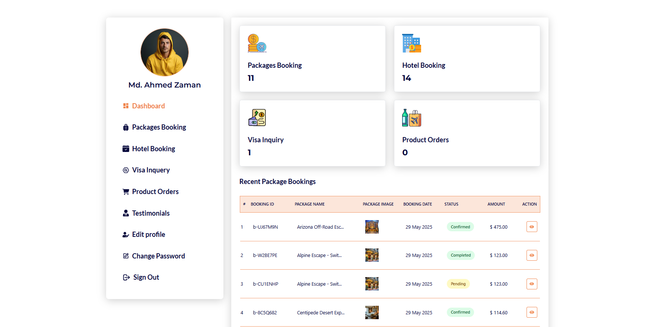Click package name Centipede Desert Exp...
Image resolution: width=671 pixels, height=327 pixels.
pyautogui.click(x=321, y=312)
